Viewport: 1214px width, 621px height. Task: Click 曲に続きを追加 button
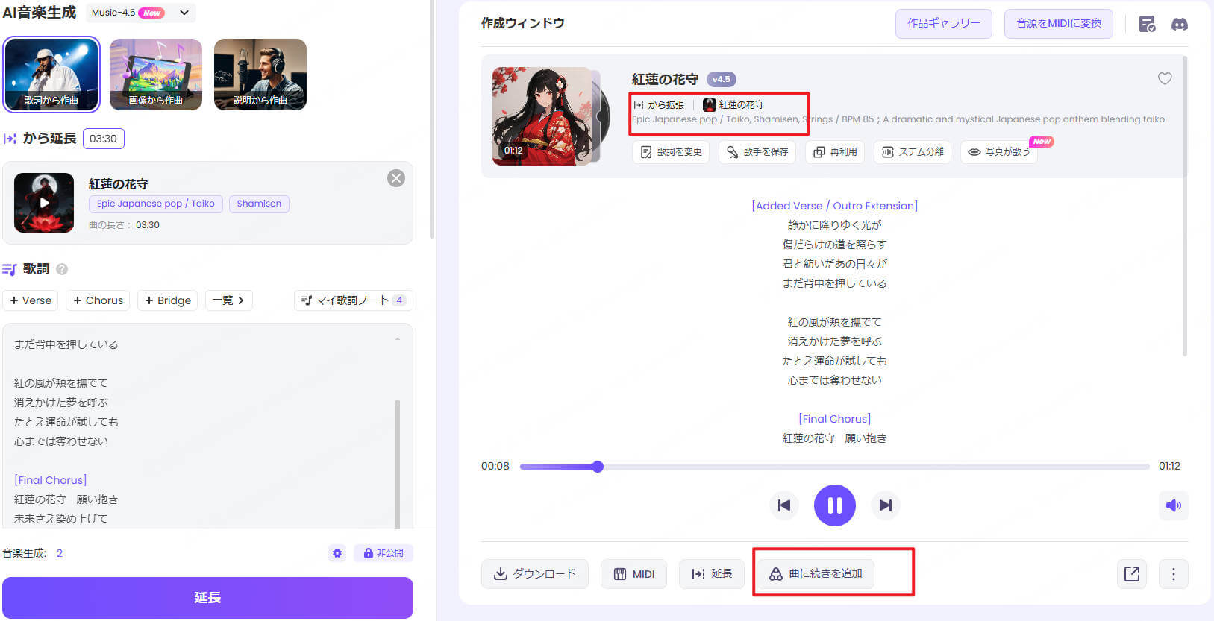click(x=816, y=574)
